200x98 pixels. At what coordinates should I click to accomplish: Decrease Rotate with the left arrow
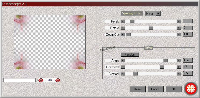click(123, 28)
